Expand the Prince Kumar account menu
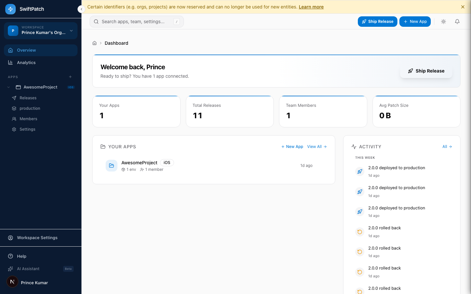Image resolution: width=471 pixels, height=294 pixels. click(34, 282)
